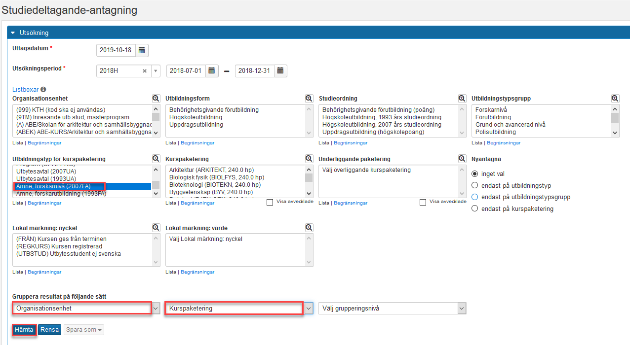Search in Studieordning listbox via magnifier
630x345 pixels.
click(x=462, y=99)
